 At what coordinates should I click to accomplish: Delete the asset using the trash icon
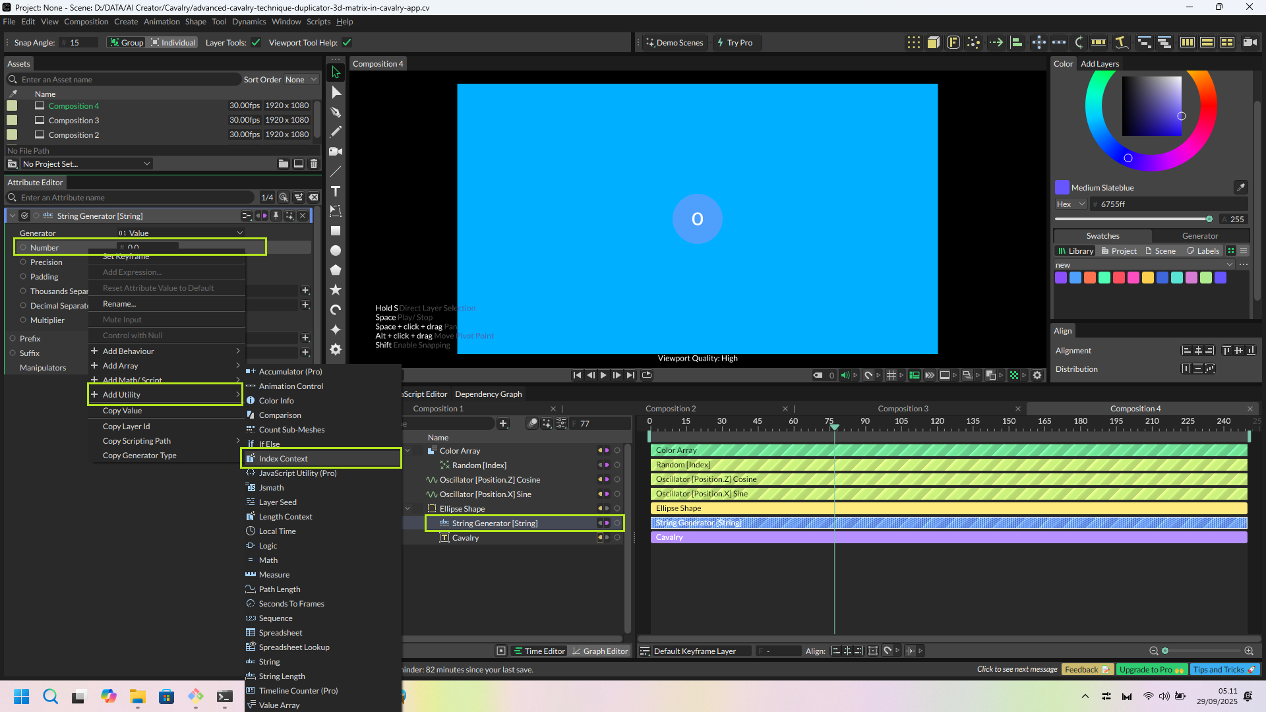click(x=314, y=163)
